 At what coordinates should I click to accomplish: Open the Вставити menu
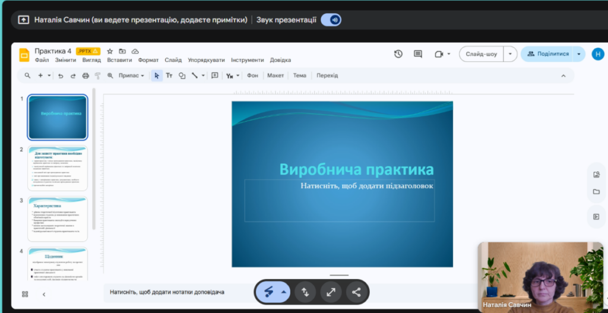coord(119,60)
